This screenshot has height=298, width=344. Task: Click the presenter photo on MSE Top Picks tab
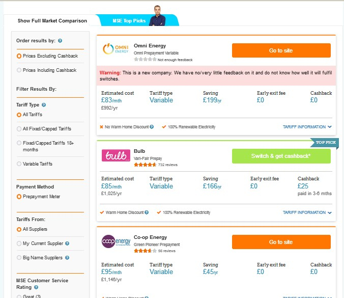[x=157, y=16]
